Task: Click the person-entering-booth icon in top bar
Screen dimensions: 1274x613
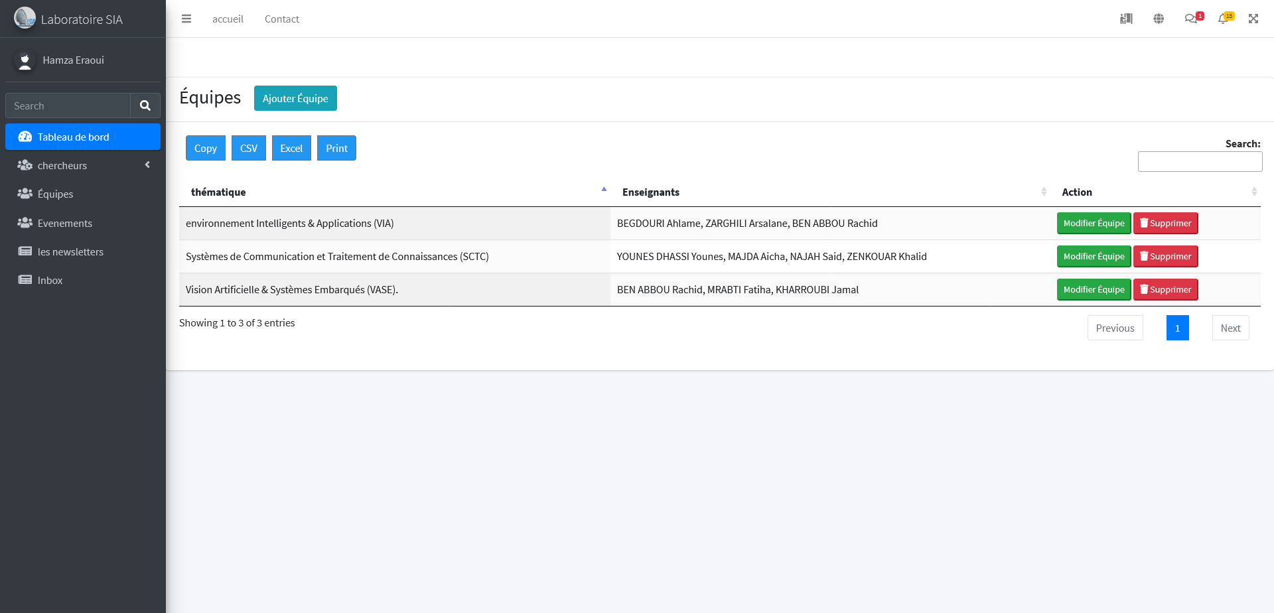Action: (x=1126, y=19)
